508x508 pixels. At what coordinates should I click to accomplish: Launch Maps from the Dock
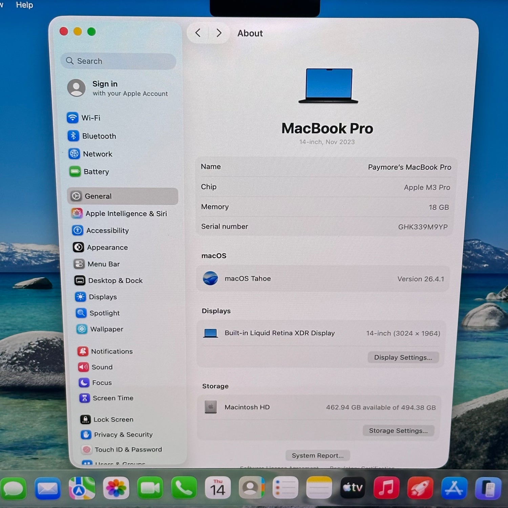click(x=82, y=488)
